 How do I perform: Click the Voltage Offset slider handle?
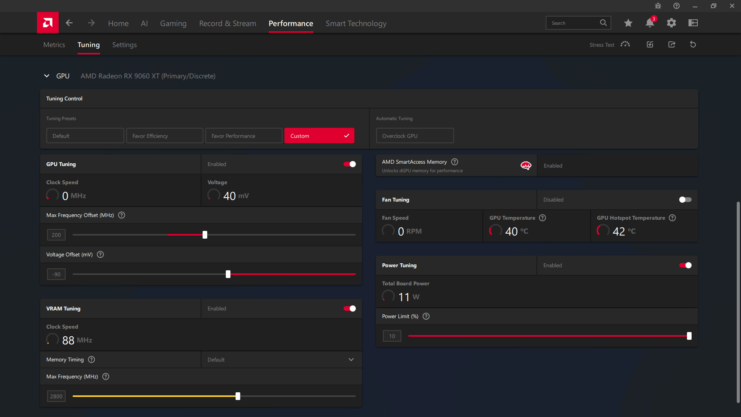[228, 274]
